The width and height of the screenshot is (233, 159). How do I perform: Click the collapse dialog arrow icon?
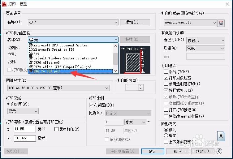point(219,151)
